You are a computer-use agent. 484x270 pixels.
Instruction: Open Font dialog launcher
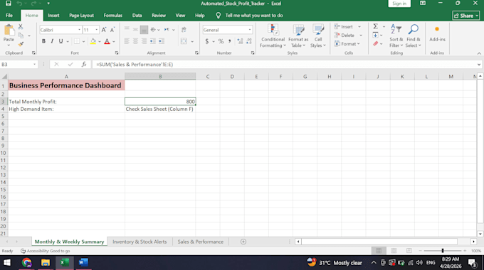coord(117,53)
